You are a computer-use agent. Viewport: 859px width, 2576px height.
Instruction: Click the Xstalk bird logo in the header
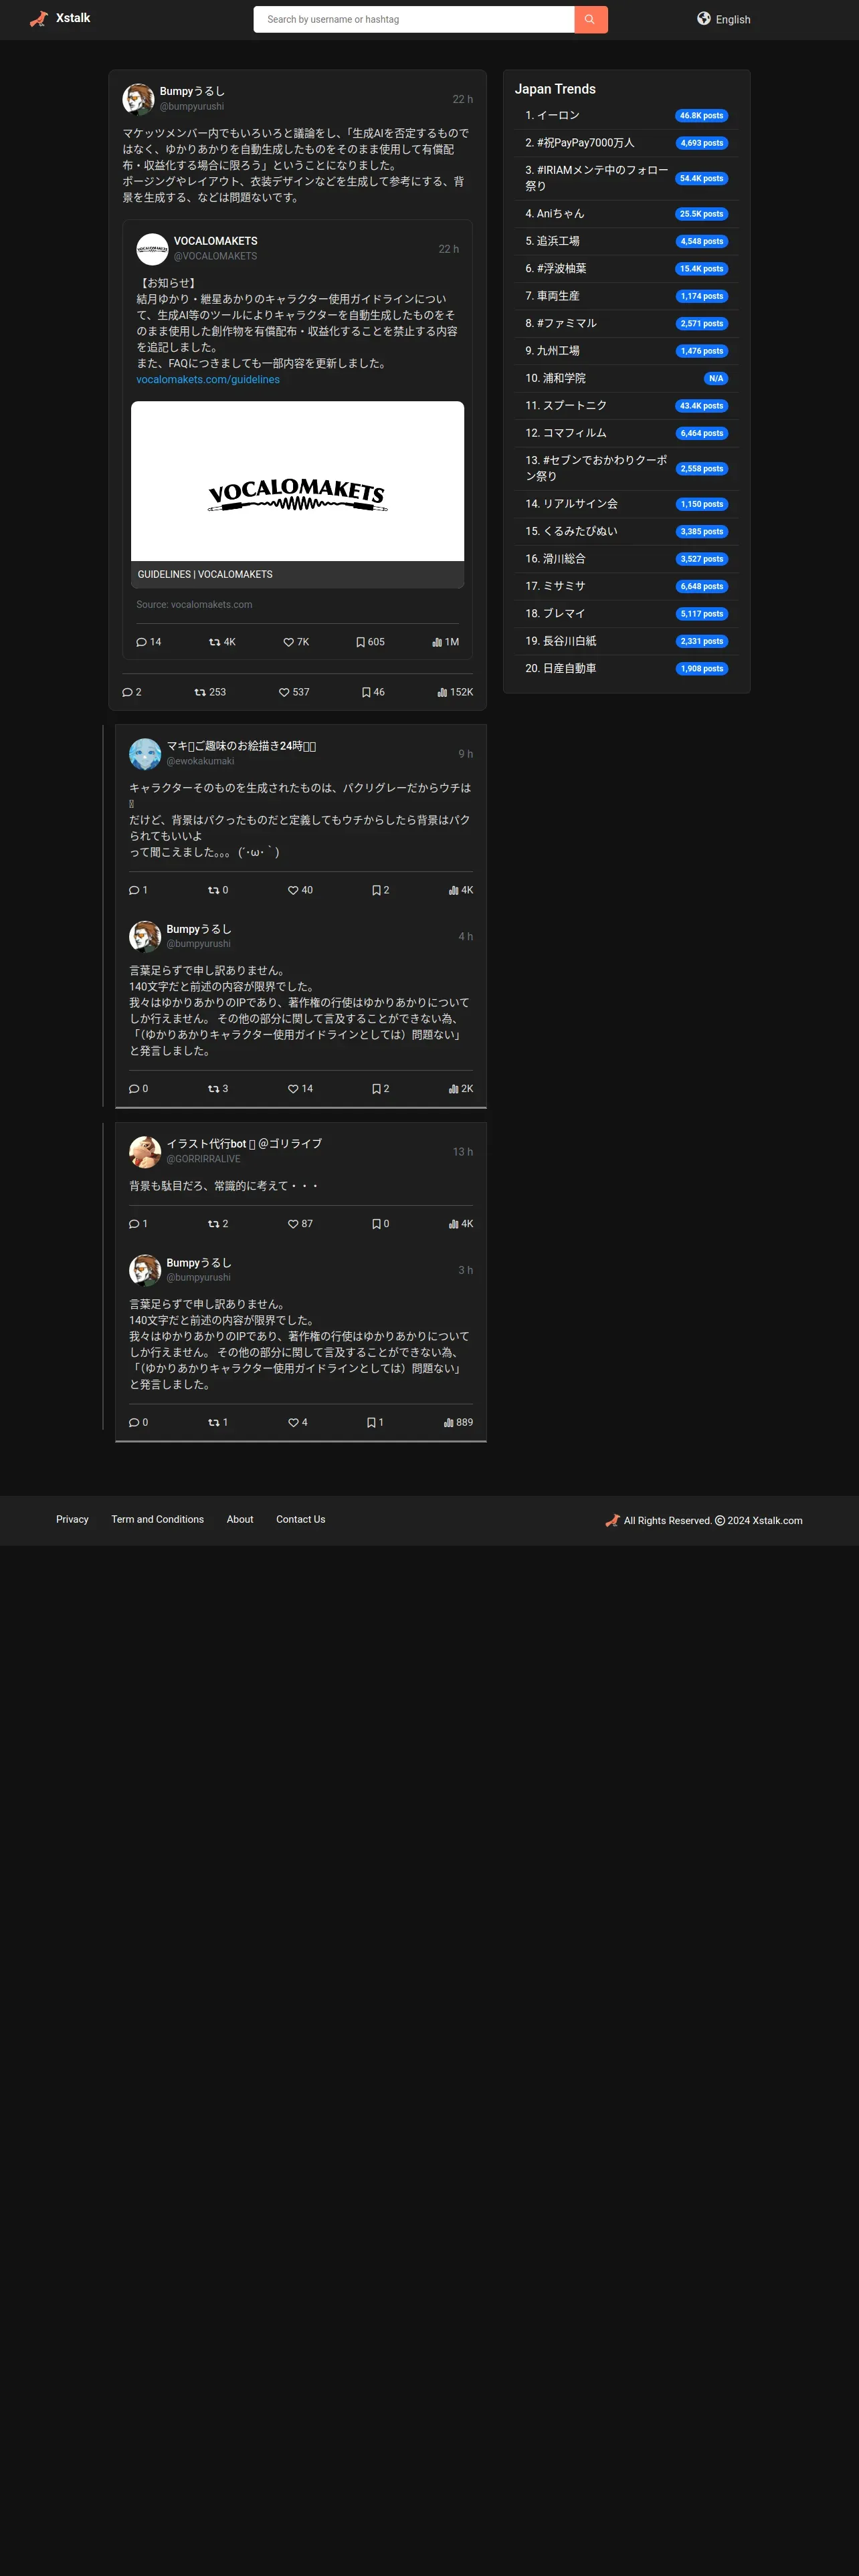[x=39, y=19]
